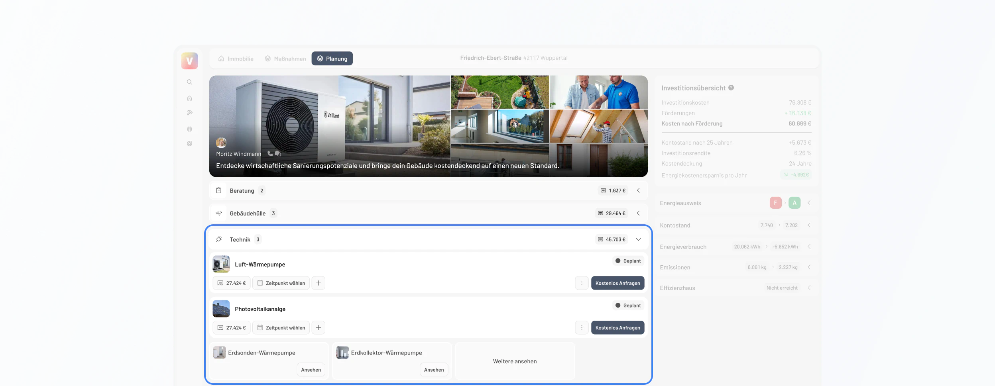Screen dimensions: 995x386
Task: Select the Planung tab
Action: point(332,59)
